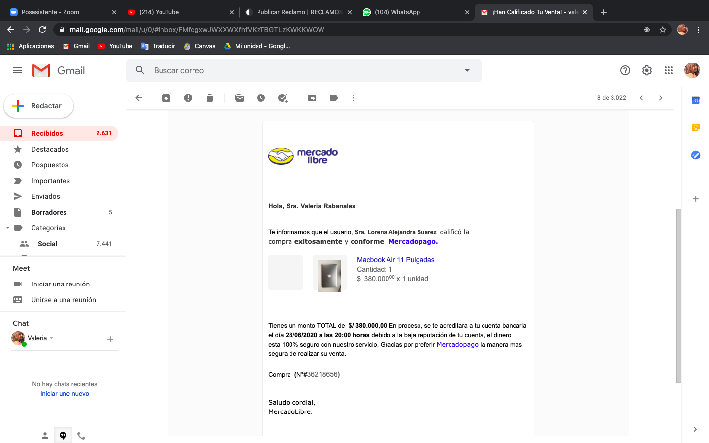Report this email as spam
The width and height of the screenshot is (709, 443).
[188, 98]
